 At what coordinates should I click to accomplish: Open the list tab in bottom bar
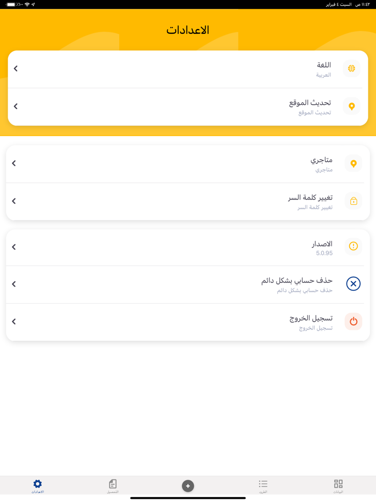[x=263, y=485]
